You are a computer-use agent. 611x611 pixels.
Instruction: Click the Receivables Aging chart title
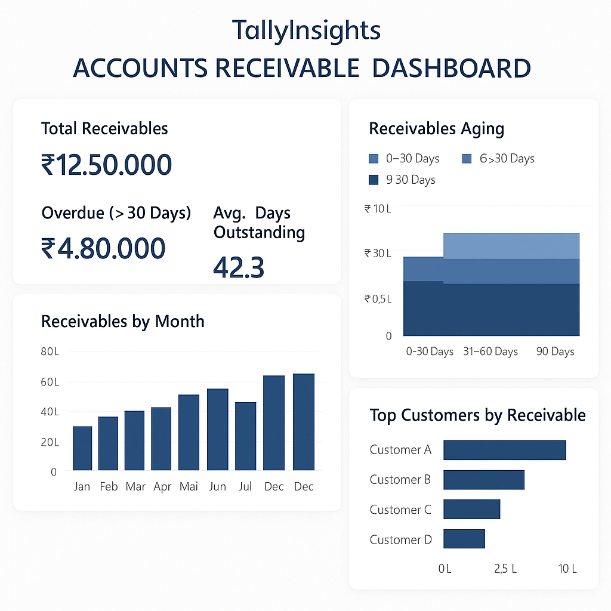[436, 129]
